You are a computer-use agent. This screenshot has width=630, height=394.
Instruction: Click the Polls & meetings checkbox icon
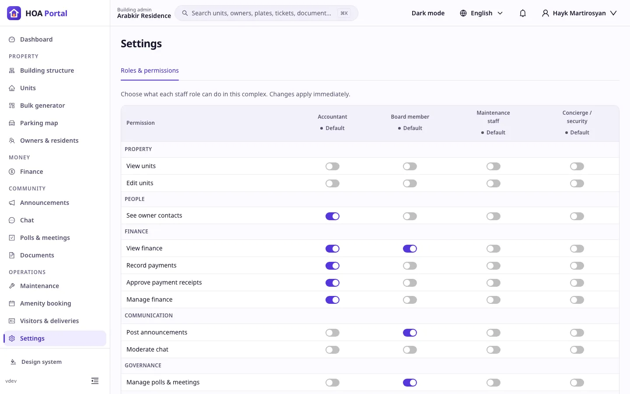coord(12,238)
